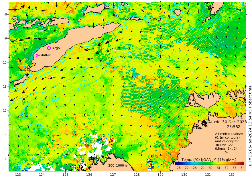Click the '200 1000m' bathymetry legend label

tap(117, 165)
